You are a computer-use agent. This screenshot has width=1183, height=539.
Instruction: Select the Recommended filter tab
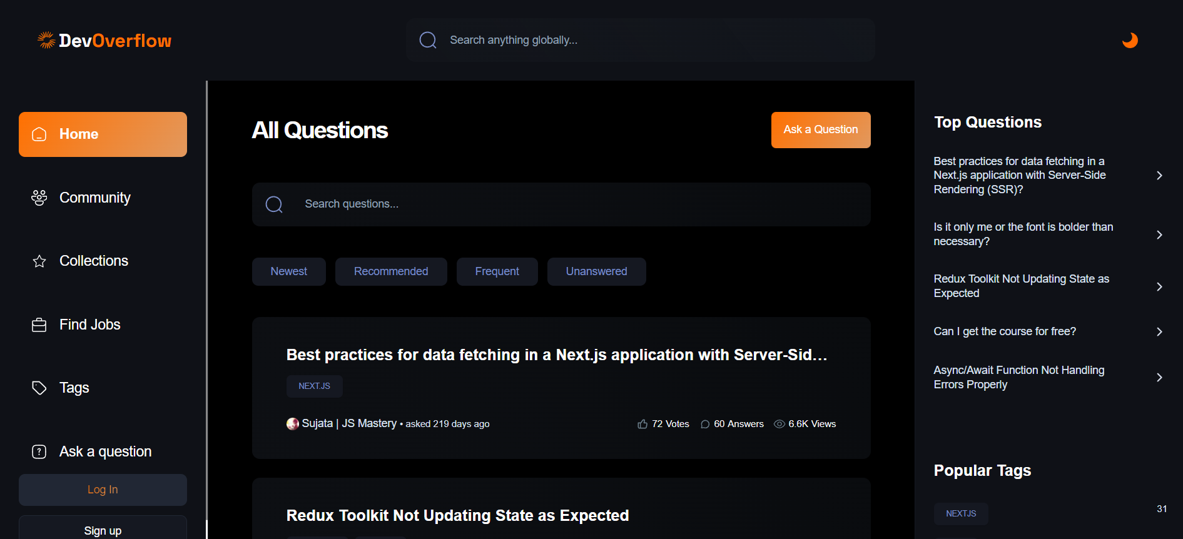click(x=391, y=271)
